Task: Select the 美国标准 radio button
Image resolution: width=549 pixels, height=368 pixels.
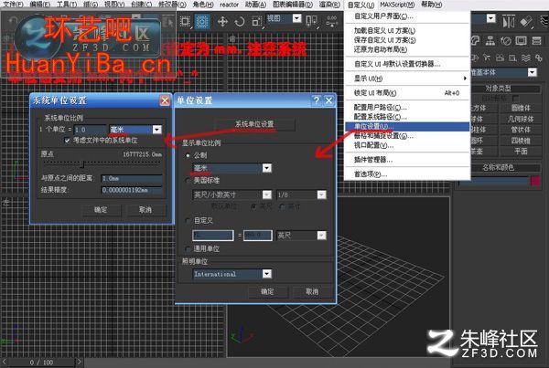Action: pyautogui.click(x=188, y=180)
